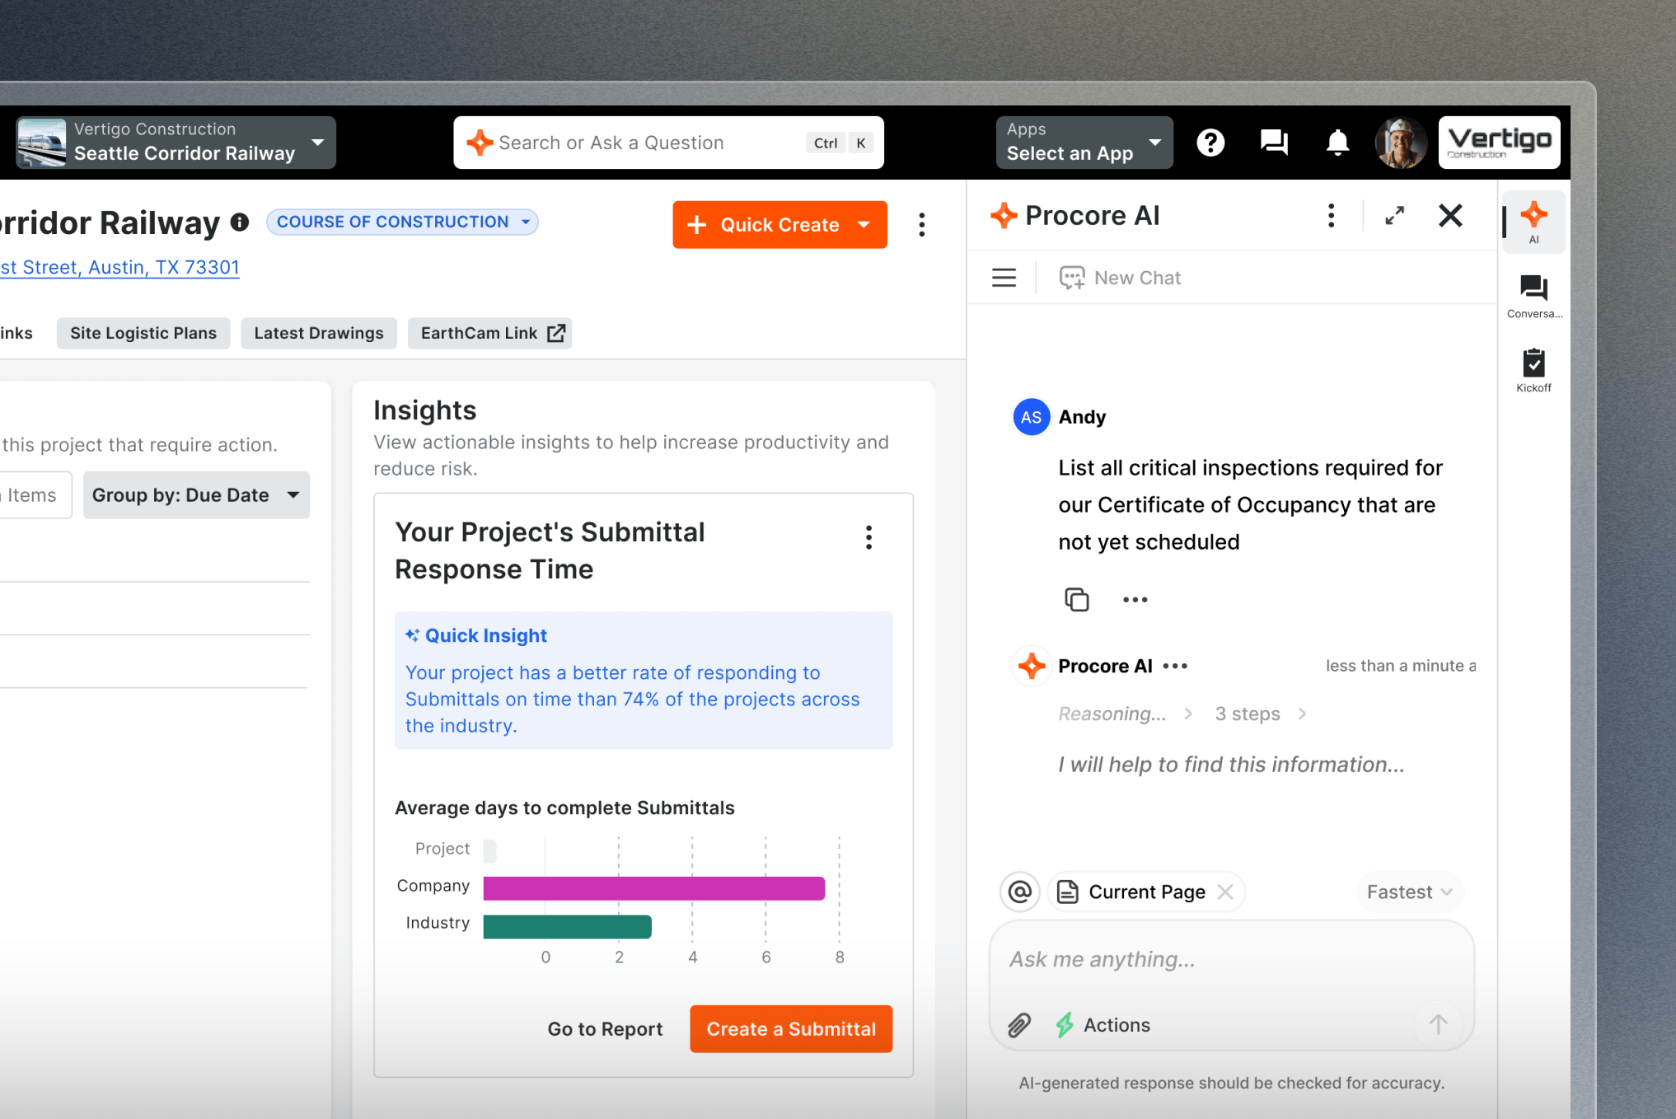Open the Quick Create dropdown arrow
The height and width of the screenshot is (1119, 1676).
click(x=864, y=225)
